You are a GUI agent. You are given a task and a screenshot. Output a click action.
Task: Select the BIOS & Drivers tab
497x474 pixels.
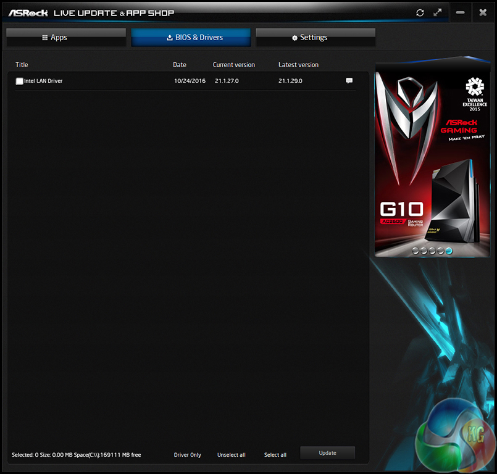pos(191,38)
